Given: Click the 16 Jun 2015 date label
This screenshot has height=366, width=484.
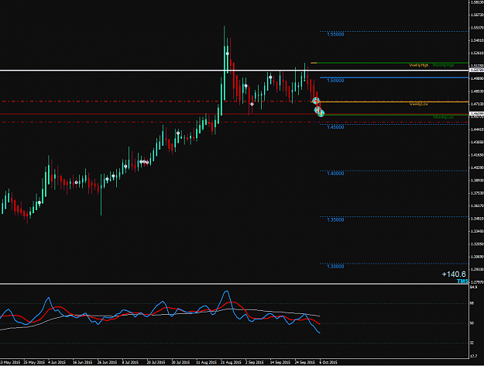Looking at the screenshot, I should [x=82, y=362].
